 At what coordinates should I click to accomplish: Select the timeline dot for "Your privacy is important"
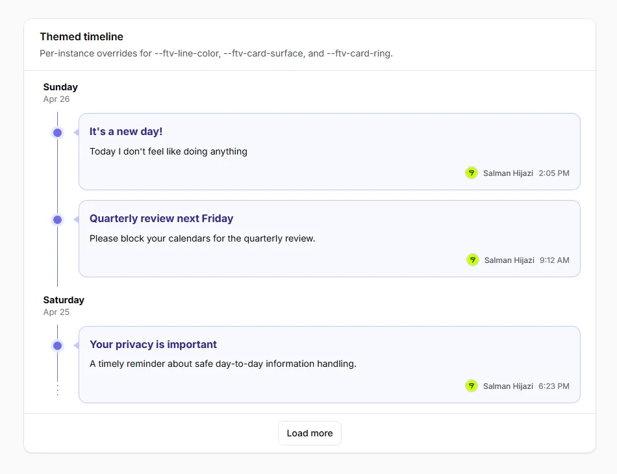(x=57, y=346)
